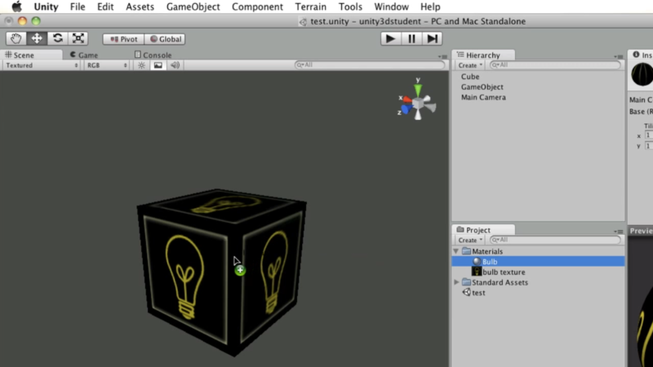653x367 pixels.
Task: Click the Pause button
Action: (x=411, y=38)
